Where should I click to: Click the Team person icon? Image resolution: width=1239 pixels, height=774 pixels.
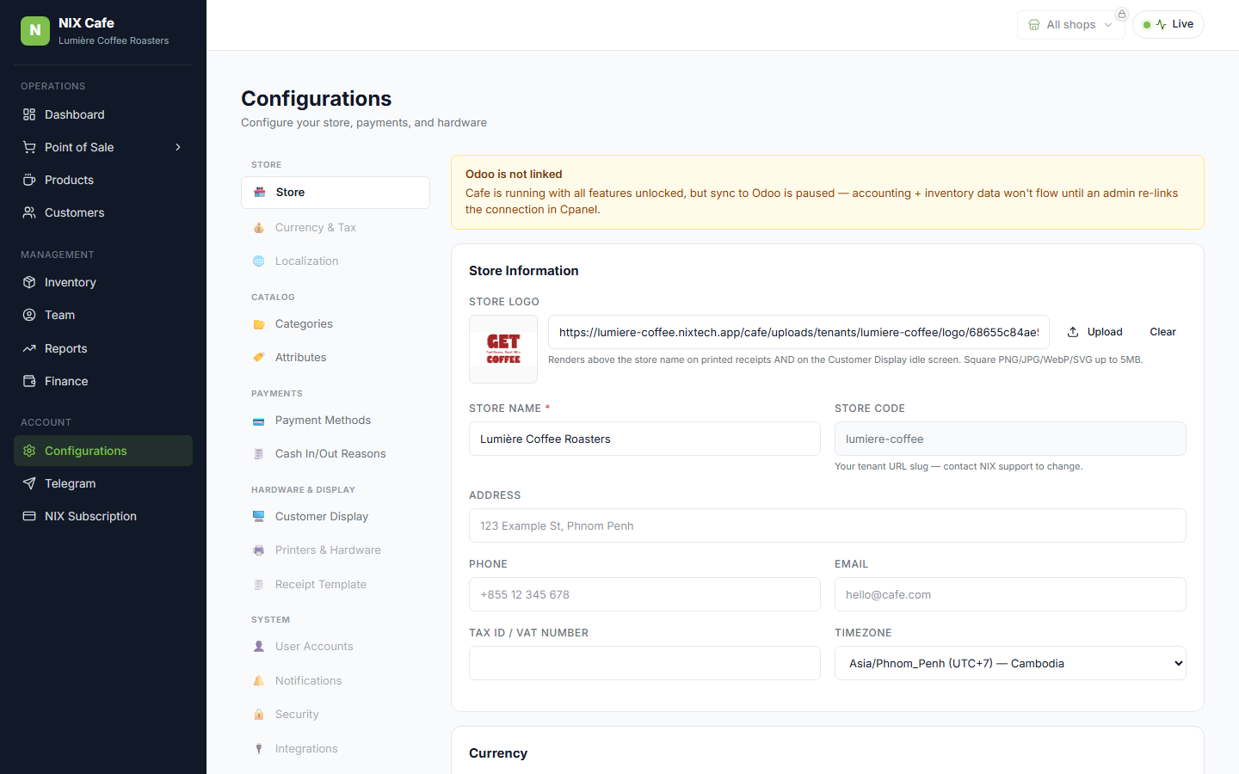coord(29,315)
